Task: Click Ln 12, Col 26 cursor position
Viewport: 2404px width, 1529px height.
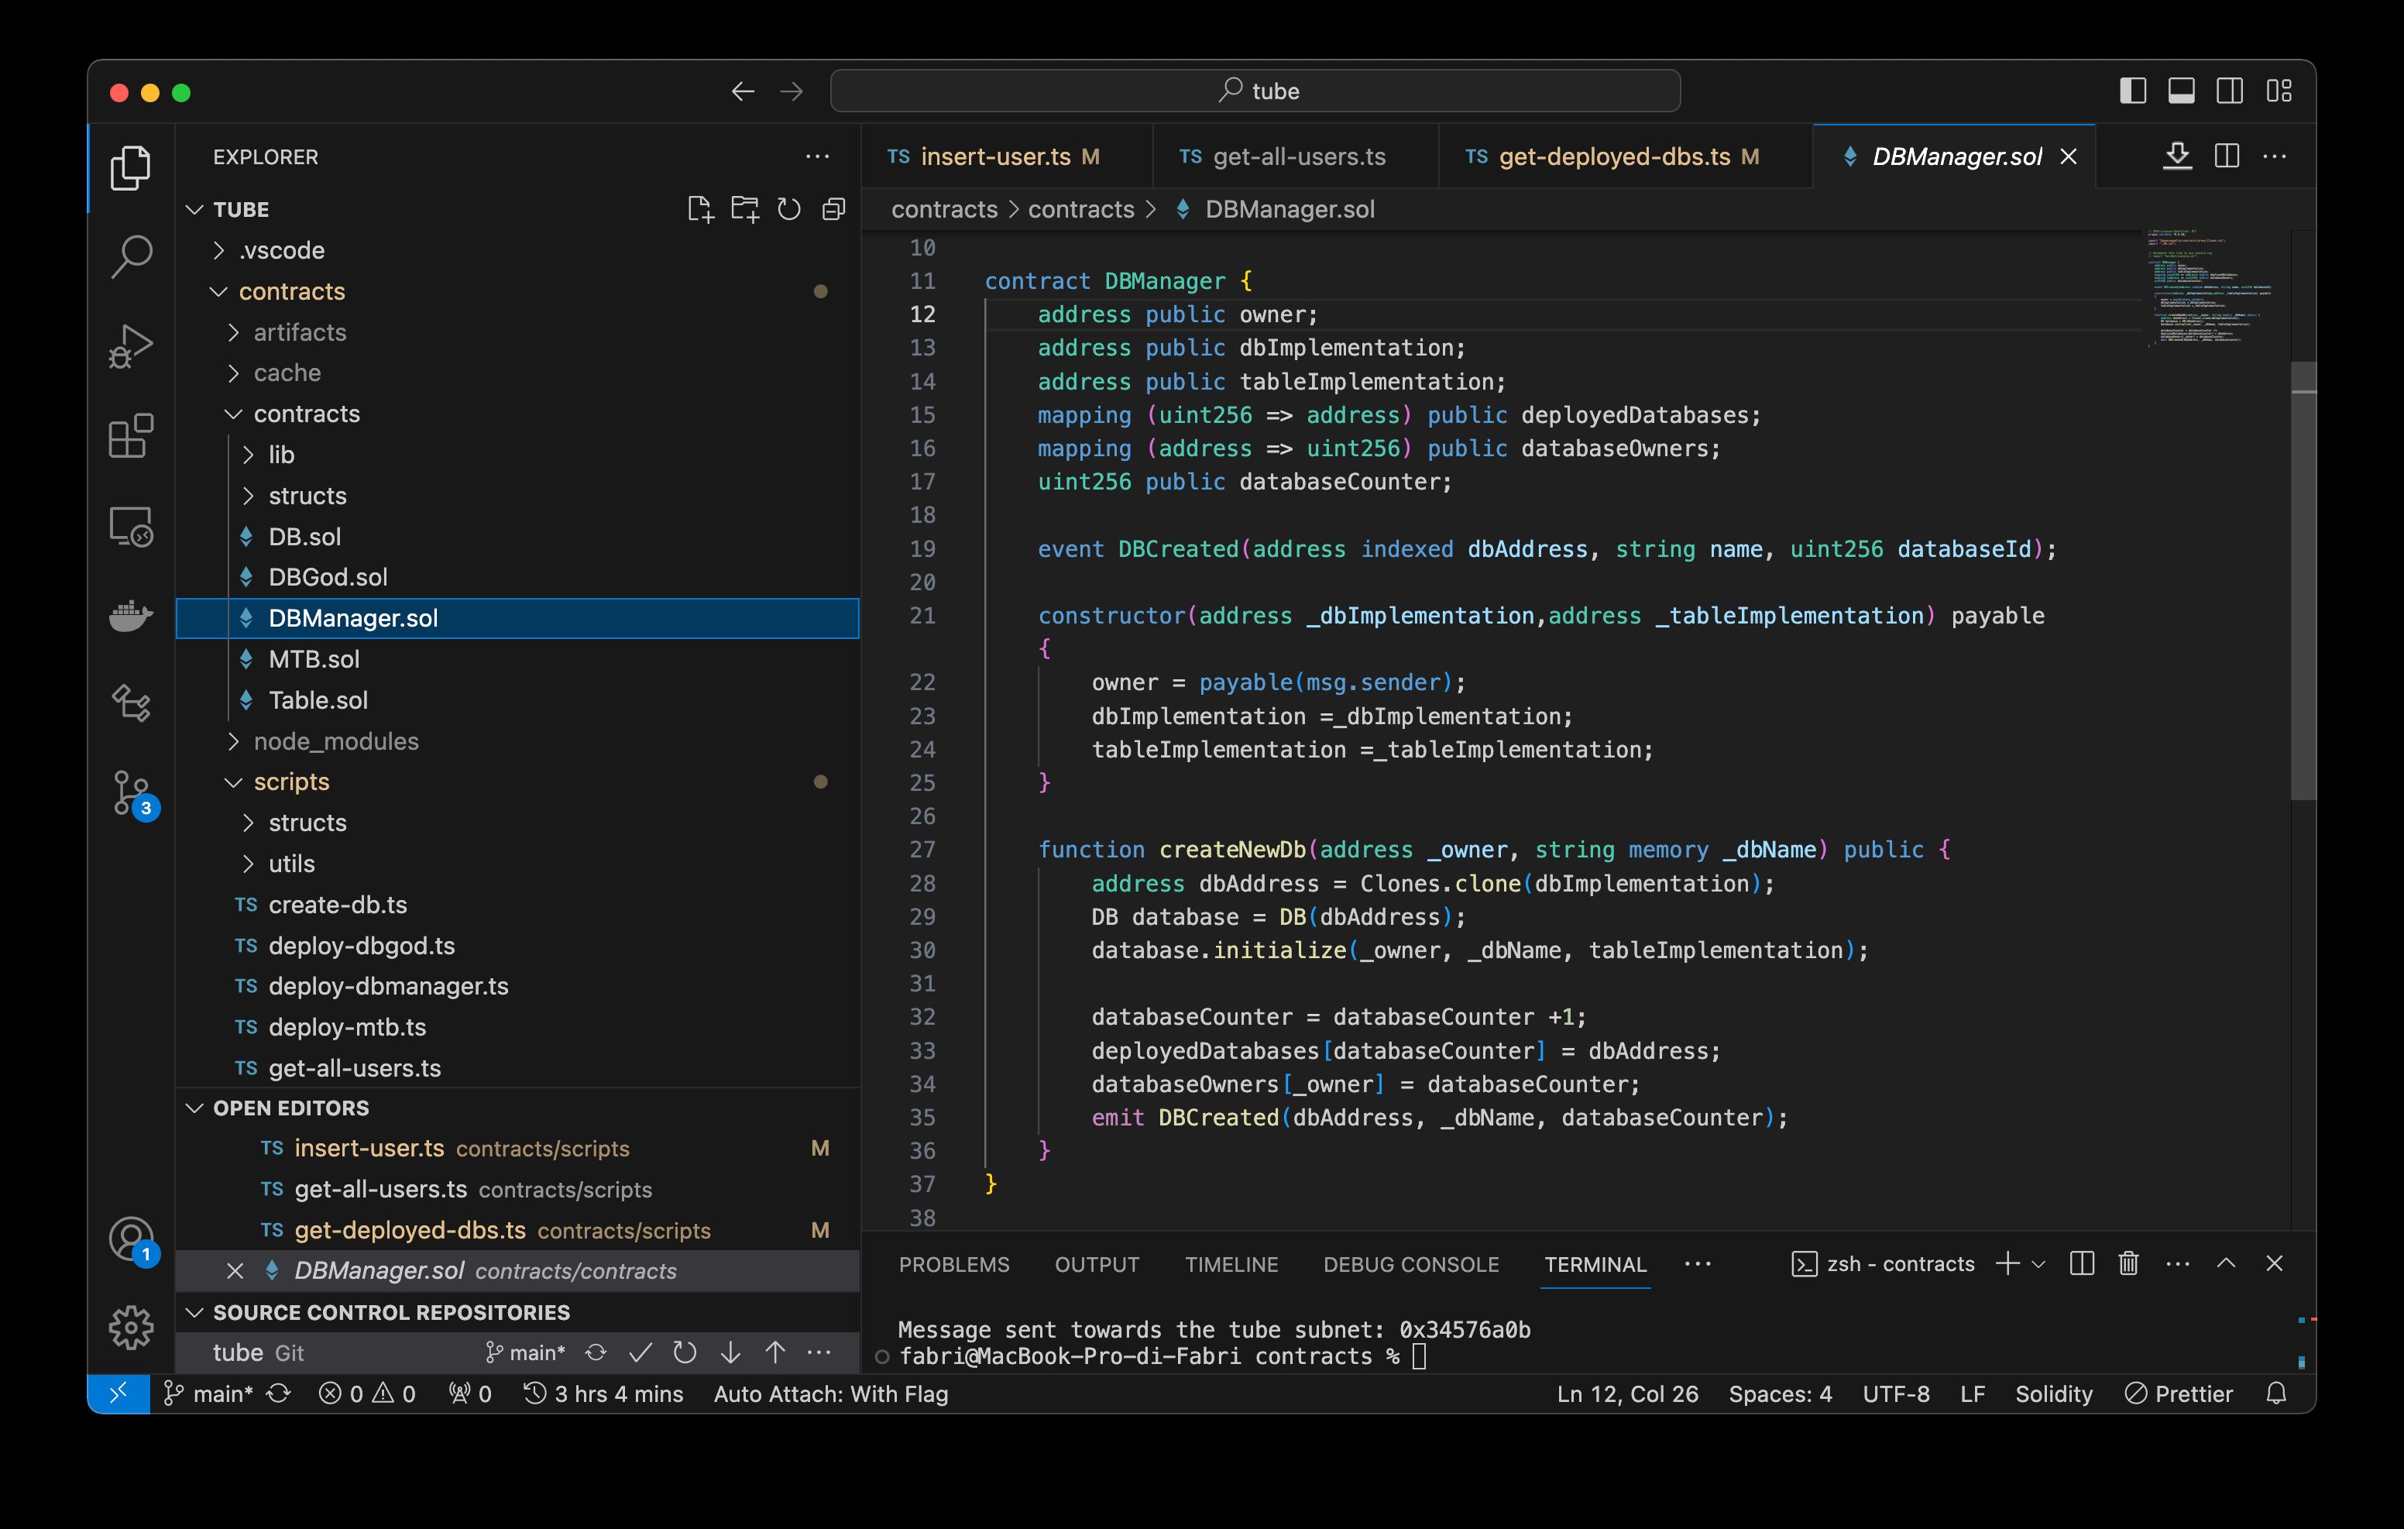Action: (1627, 1394)
